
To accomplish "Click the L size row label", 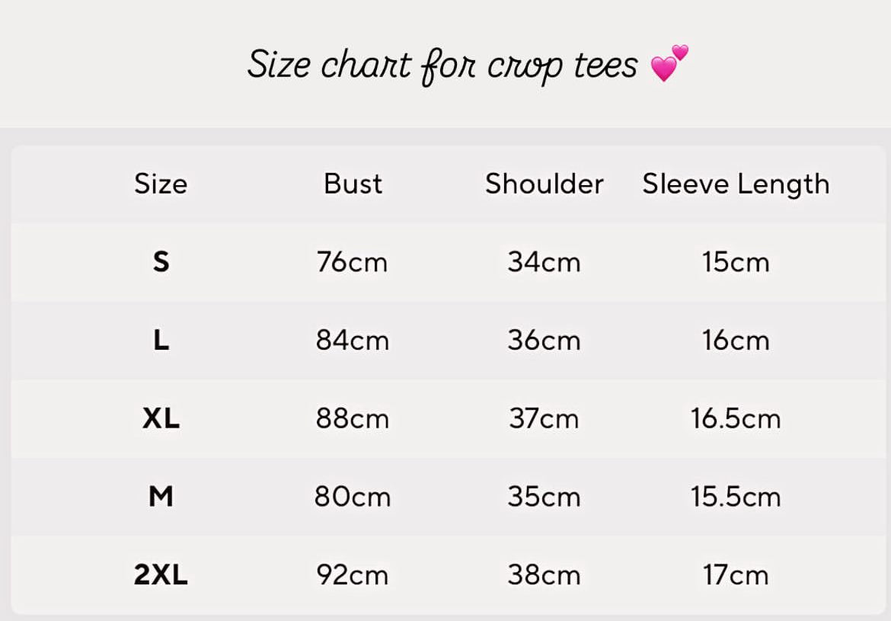I will (161, 340).
